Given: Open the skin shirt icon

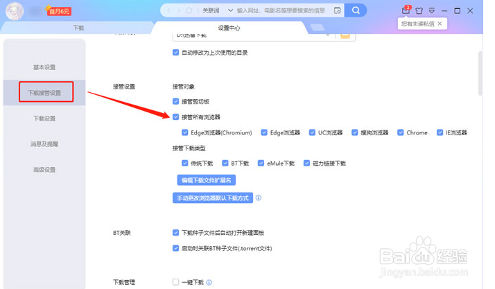Looking at the screenshot, I should (419, 11).
